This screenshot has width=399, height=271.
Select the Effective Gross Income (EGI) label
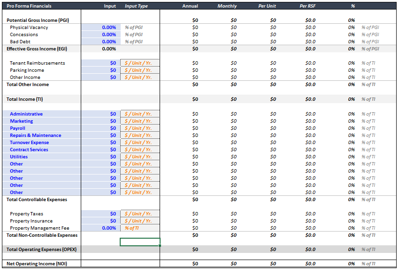tap(37, 48)
